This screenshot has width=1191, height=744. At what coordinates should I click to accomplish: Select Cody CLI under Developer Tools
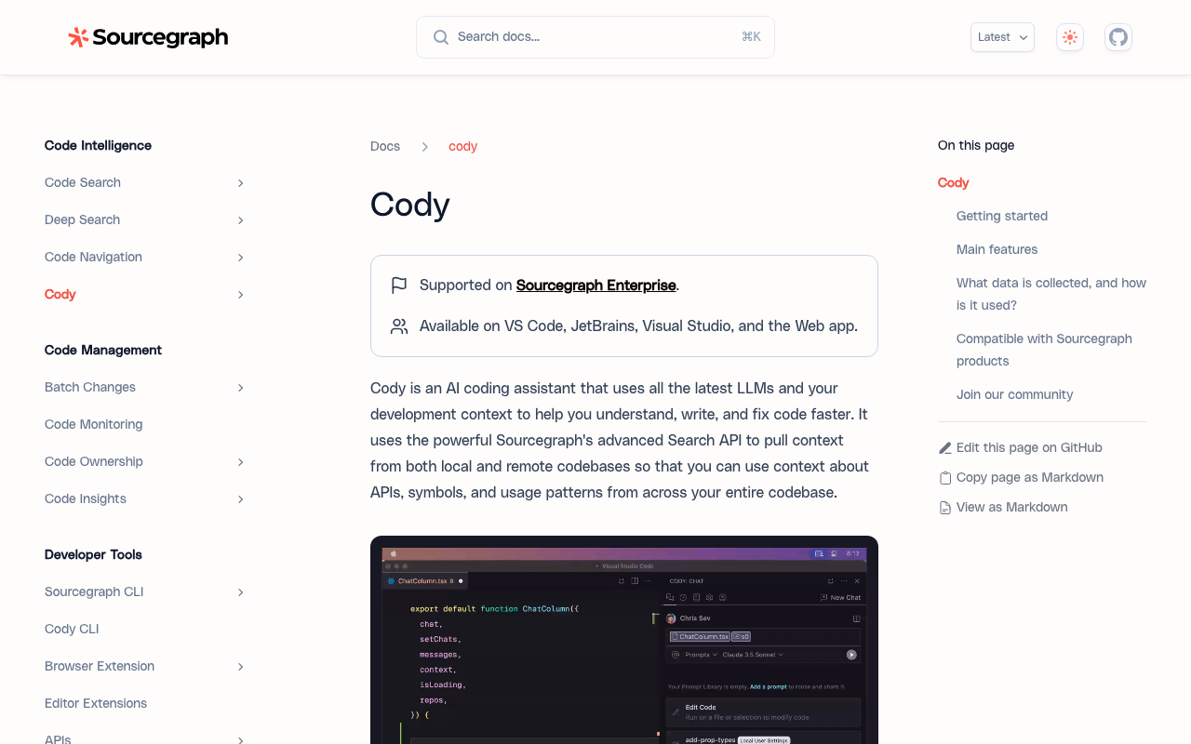72,629
